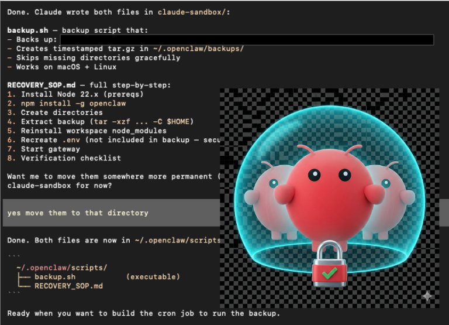Click the '.env' highlighted text
Viewport: 449px width, 325px height.
71,140
